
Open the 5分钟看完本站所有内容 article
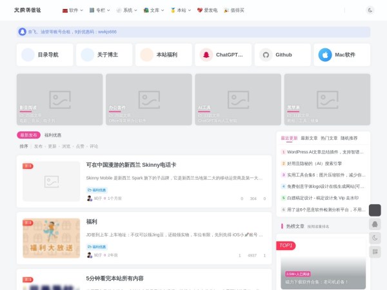(115, 278)
